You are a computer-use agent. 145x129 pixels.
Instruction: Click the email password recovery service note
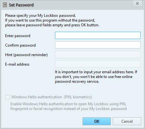point(96,77)
